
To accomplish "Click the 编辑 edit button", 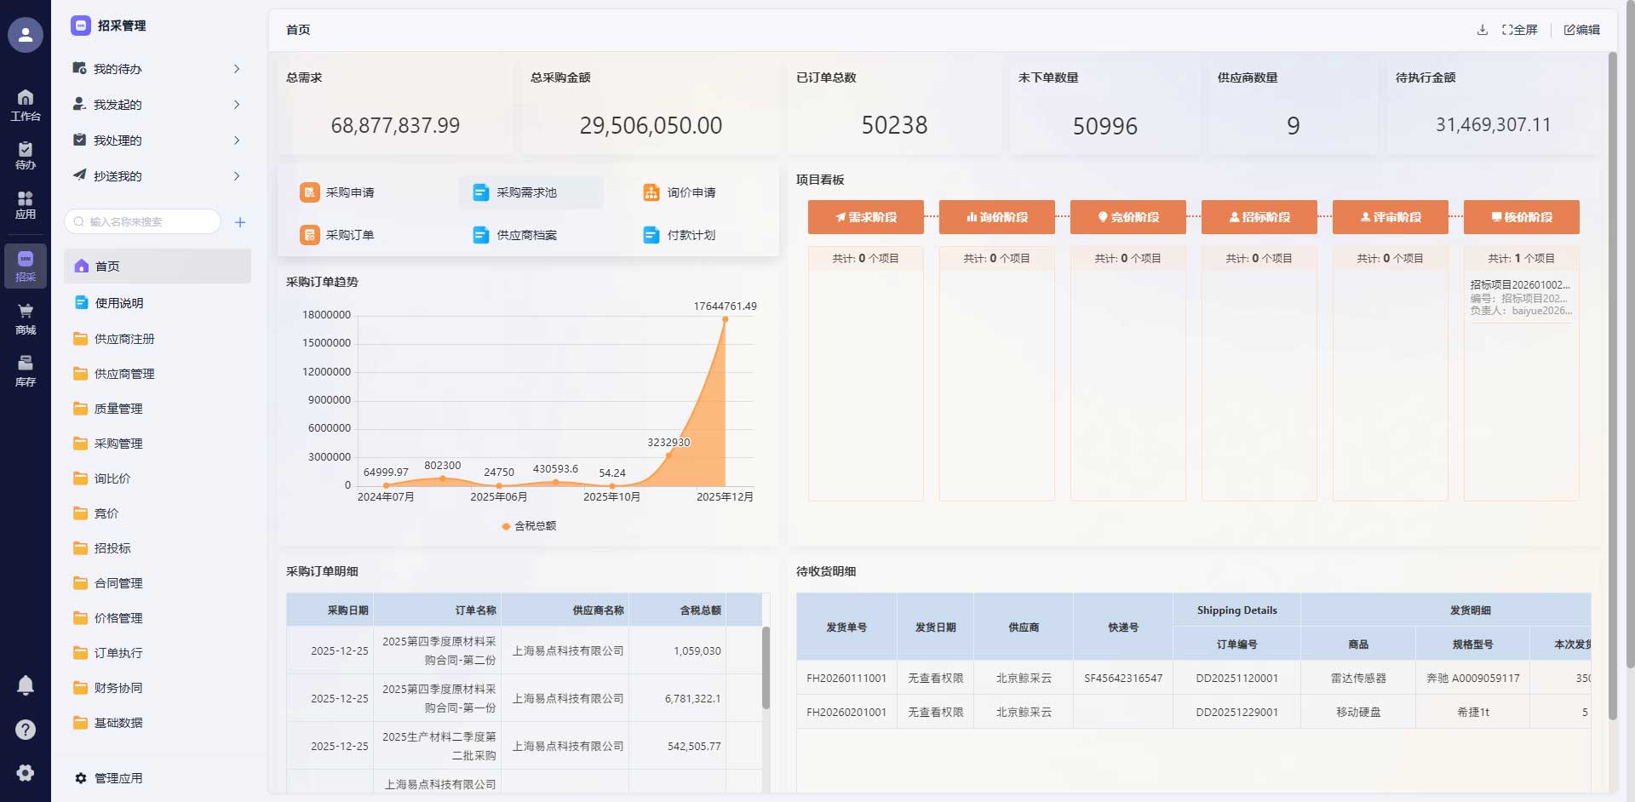I will (x=1582, y=30).
